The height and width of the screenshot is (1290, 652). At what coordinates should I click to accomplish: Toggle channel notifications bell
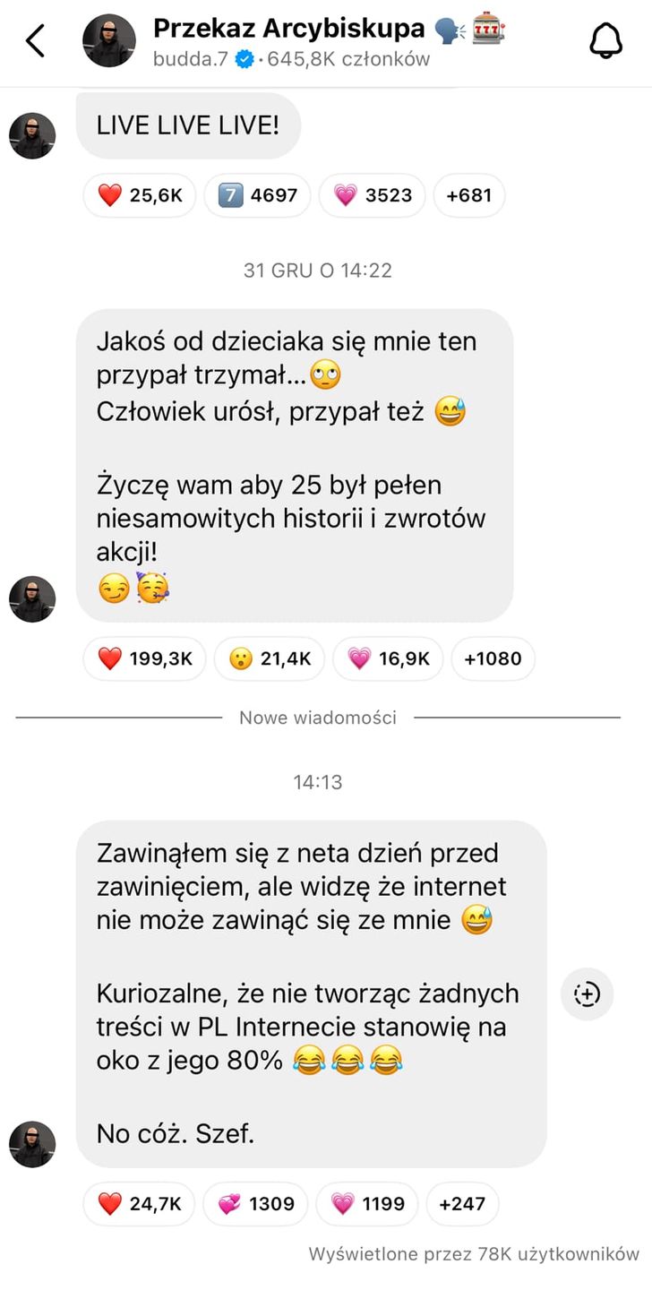605,41
